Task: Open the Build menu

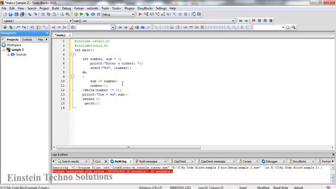Action: (x=55, y=8)
